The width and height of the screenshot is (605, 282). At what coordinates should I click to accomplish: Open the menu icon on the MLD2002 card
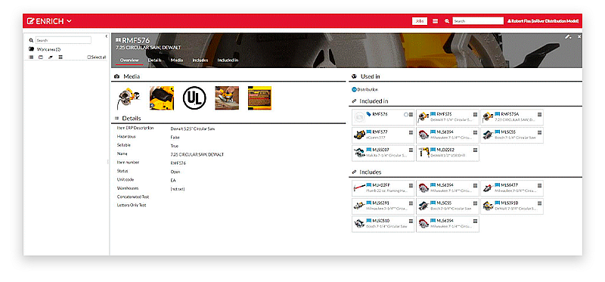click(x=476, y=150)
